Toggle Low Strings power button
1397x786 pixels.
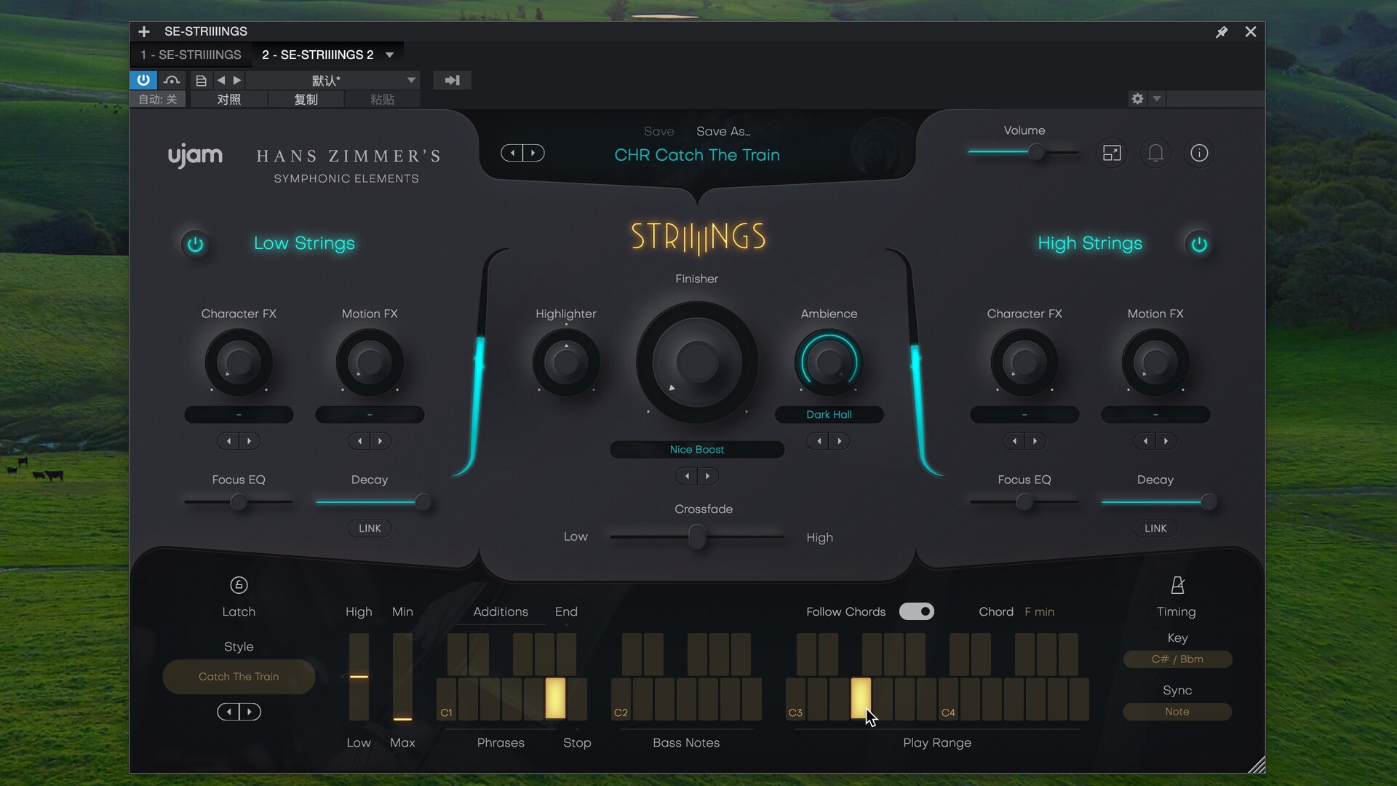click(195, 244)
